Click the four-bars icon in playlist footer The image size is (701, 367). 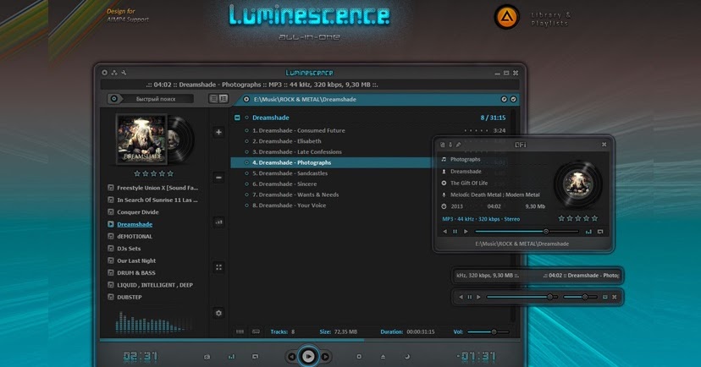pyautogui.click(x=240, y=331)
